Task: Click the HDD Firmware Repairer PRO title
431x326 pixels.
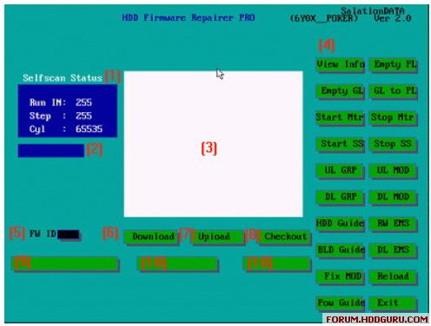Action: (189, 17)
